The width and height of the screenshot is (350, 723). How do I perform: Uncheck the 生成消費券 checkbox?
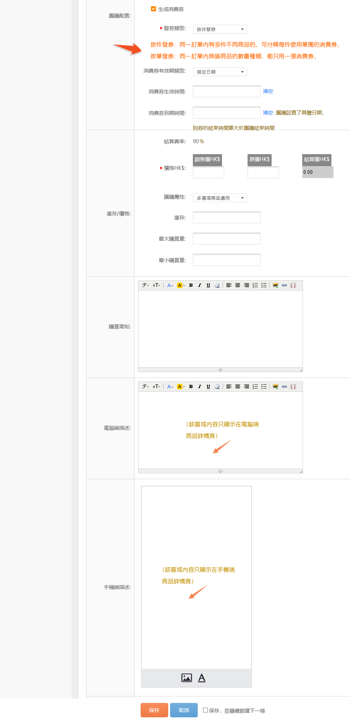(153, 9)
